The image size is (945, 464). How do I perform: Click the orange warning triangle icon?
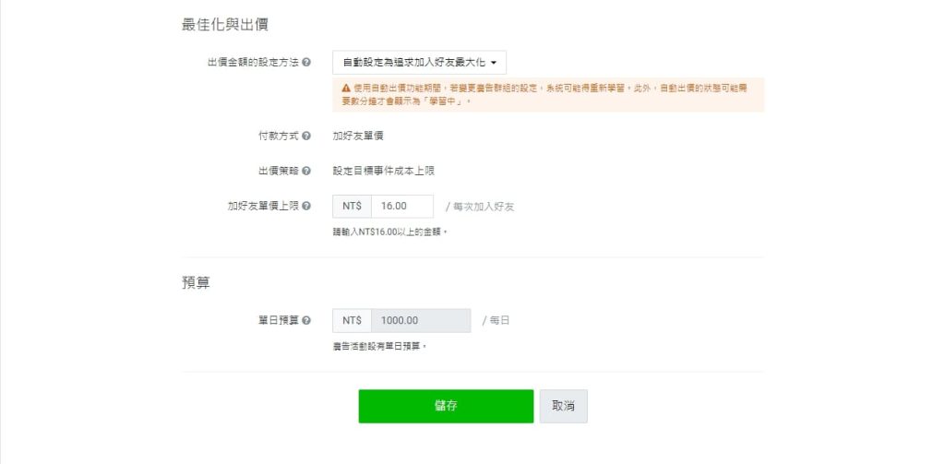[x=345, y=88]
